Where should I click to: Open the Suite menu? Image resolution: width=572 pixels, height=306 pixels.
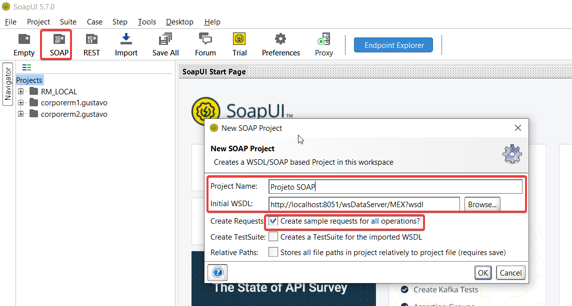(68, 22)
